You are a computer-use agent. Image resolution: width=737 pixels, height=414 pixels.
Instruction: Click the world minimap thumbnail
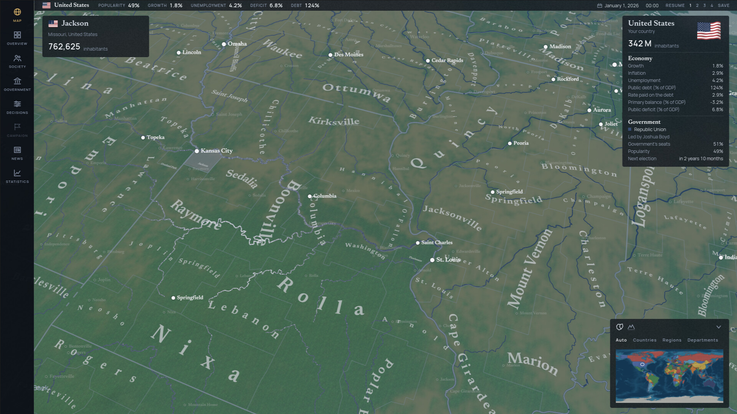tap(669, 376)
